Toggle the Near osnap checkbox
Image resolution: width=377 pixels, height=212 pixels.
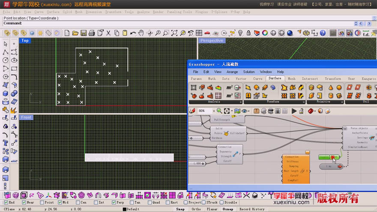click(24, 203)
